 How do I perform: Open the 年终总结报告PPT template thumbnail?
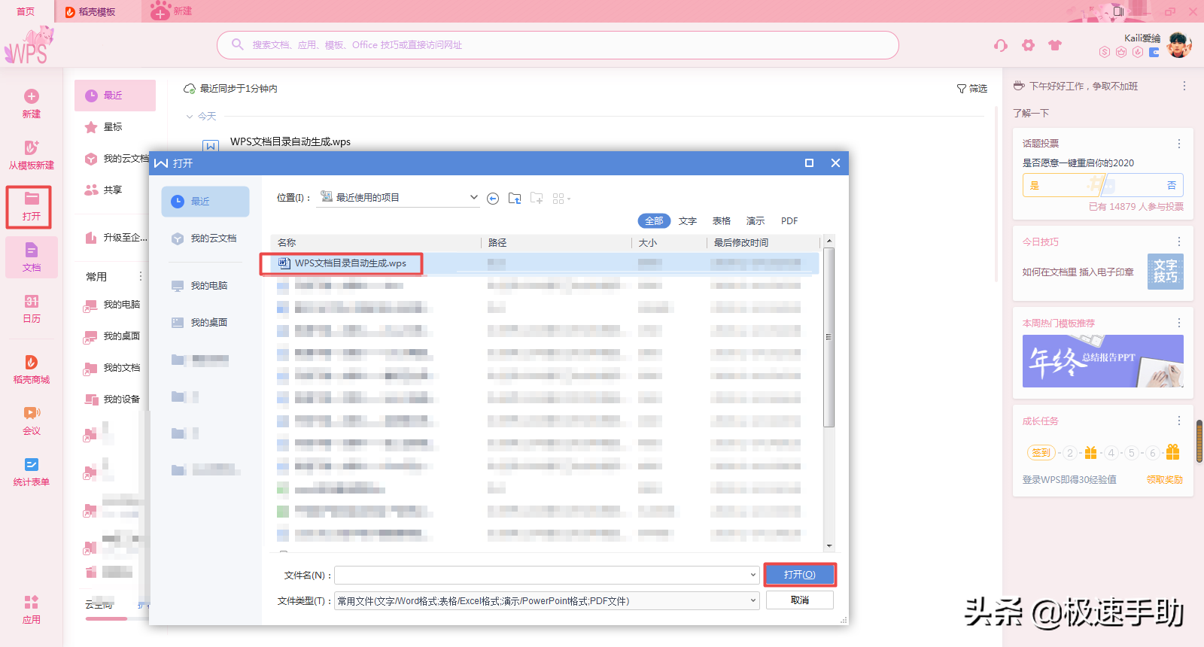tap(1102, 361)
